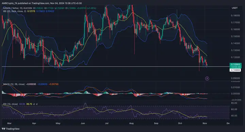Click the Jun label on the time axis
The height and width of the screenshot is (132, 245).
pos(83,123)
